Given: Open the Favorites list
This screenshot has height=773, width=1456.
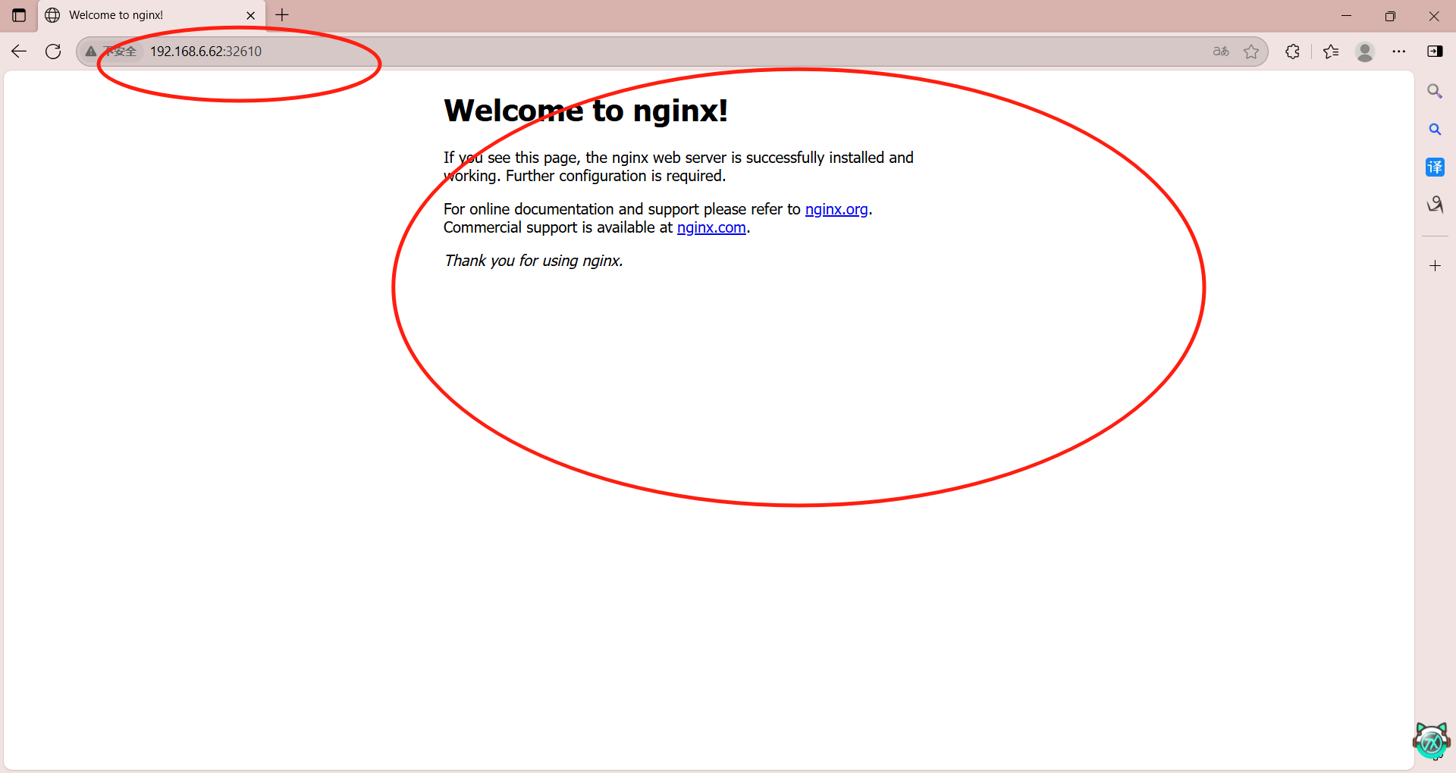Looking at the screenshot, I should click(1331, 52).
